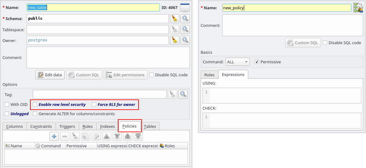Check Force RLS for owner

coord(94,104)
